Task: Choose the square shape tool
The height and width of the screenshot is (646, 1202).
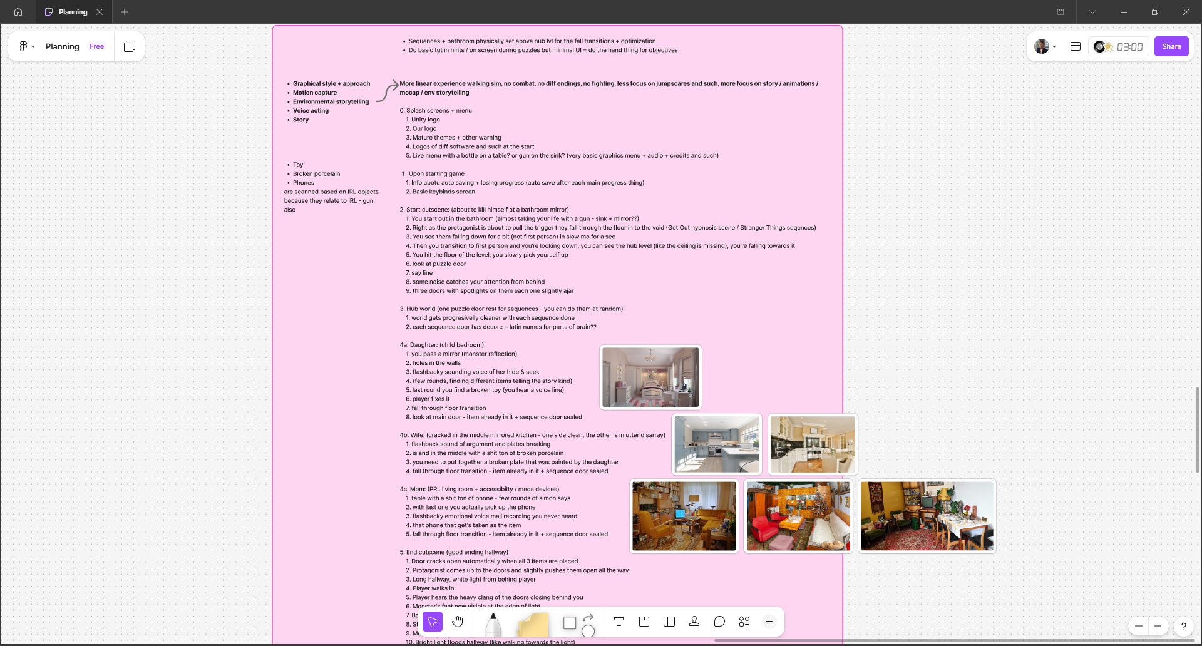Action: click(569, 623)
